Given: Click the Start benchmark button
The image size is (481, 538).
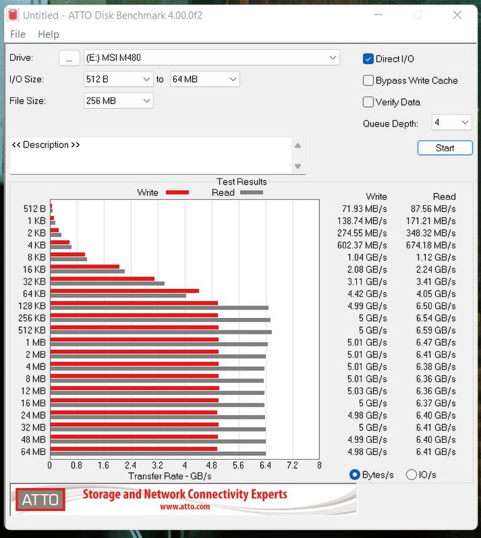Looking at the screenshot, I should click(445, 148).
